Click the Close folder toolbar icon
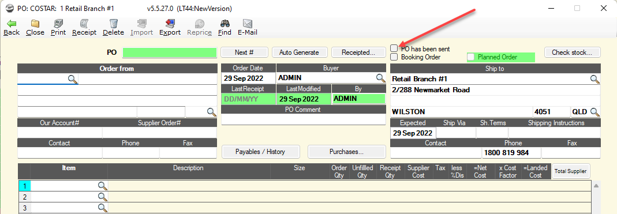This screenshot has width=617, height=214. coord(35,24)
